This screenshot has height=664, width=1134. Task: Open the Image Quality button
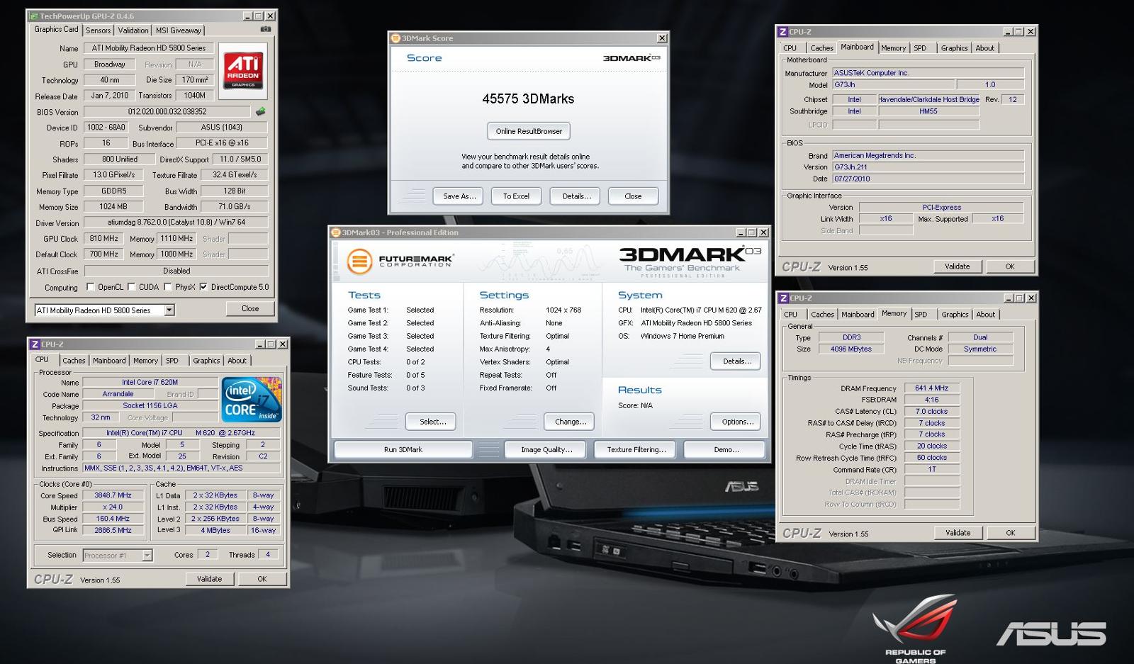(x=546, y=449)
